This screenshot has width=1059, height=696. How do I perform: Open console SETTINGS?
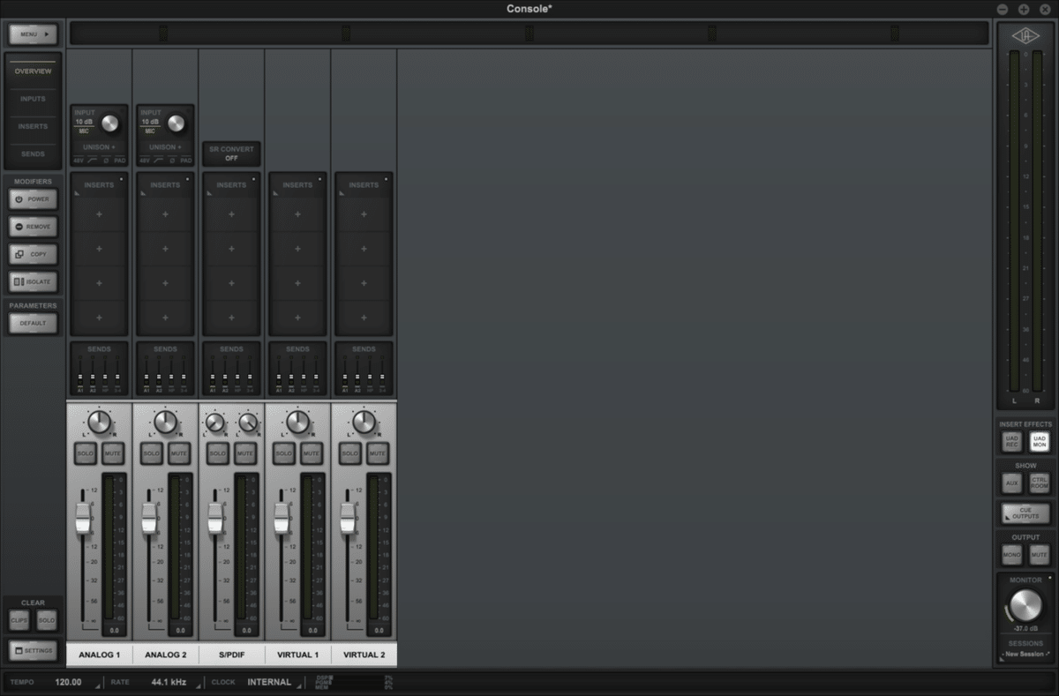(34, 651)
